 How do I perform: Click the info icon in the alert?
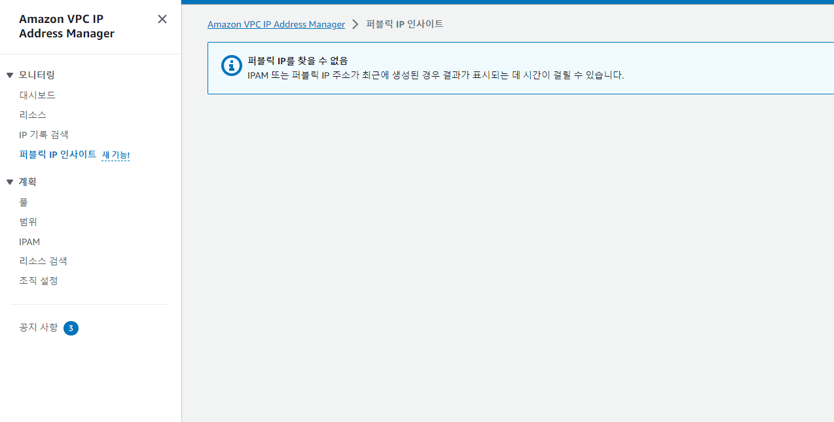(x=232, y=66)
